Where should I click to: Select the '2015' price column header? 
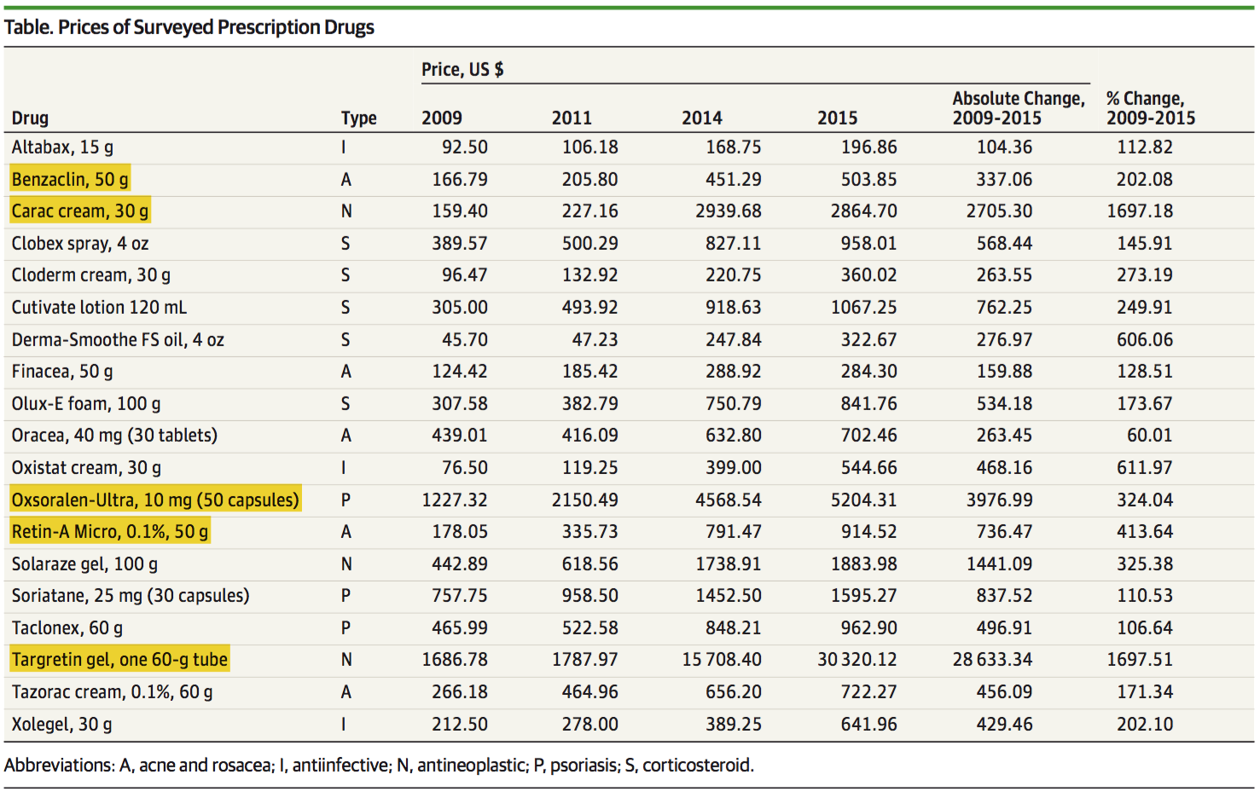(837, 118)
